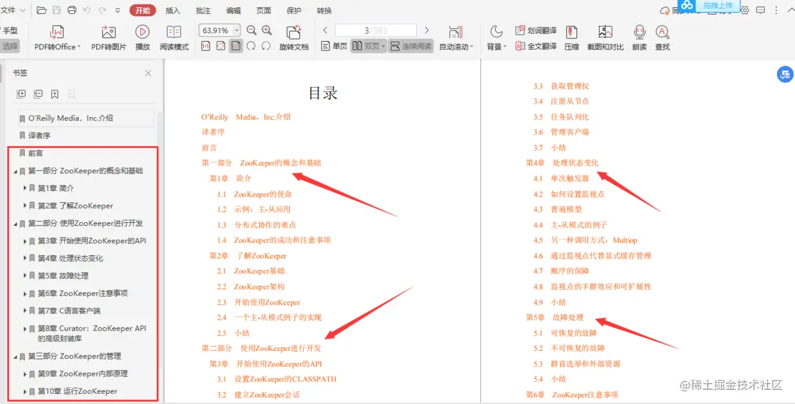This screenshot has width=795, height=404.
Task: Zoom in with the plus magnifier
Action: pyautogui.click(x=267, y=30)
